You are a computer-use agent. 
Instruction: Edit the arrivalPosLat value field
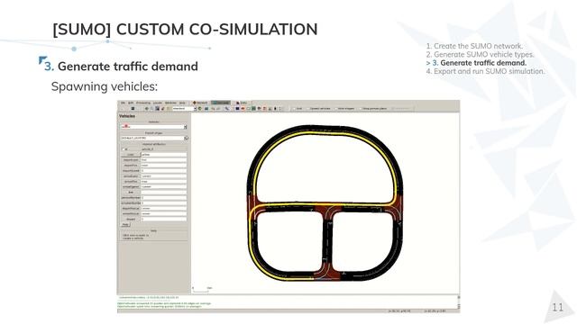click(164, 214)
